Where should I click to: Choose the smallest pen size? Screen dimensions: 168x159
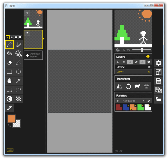pyautogui.click(x=8, y=37)
